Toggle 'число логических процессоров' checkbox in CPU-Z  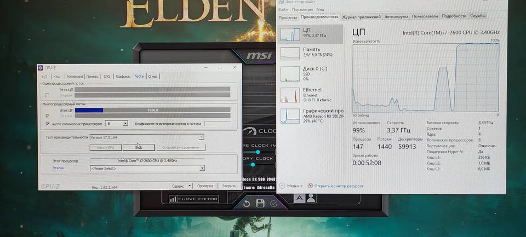coord(47,124)
